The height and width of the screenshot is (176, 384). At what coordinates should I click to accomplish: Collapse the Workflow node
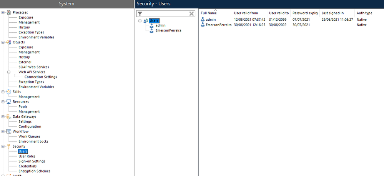tap(3, 131)
